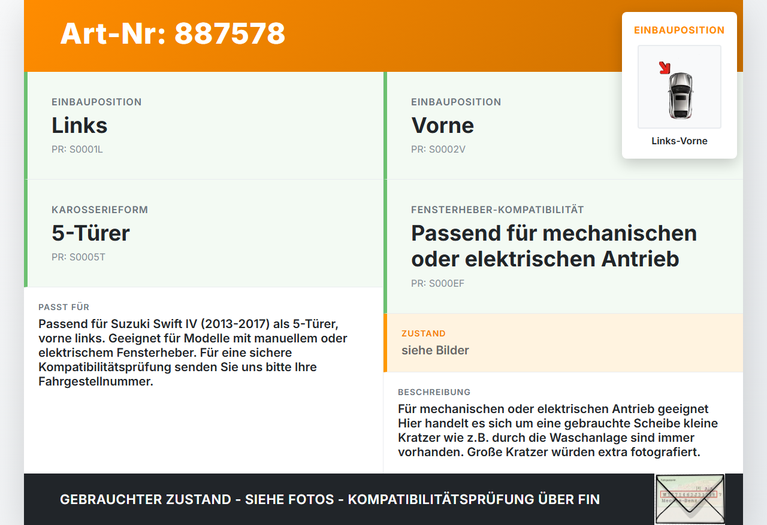Click the Beschreibung description text
The height and width of the screenshot is (525, 767).
click(558, 430)
